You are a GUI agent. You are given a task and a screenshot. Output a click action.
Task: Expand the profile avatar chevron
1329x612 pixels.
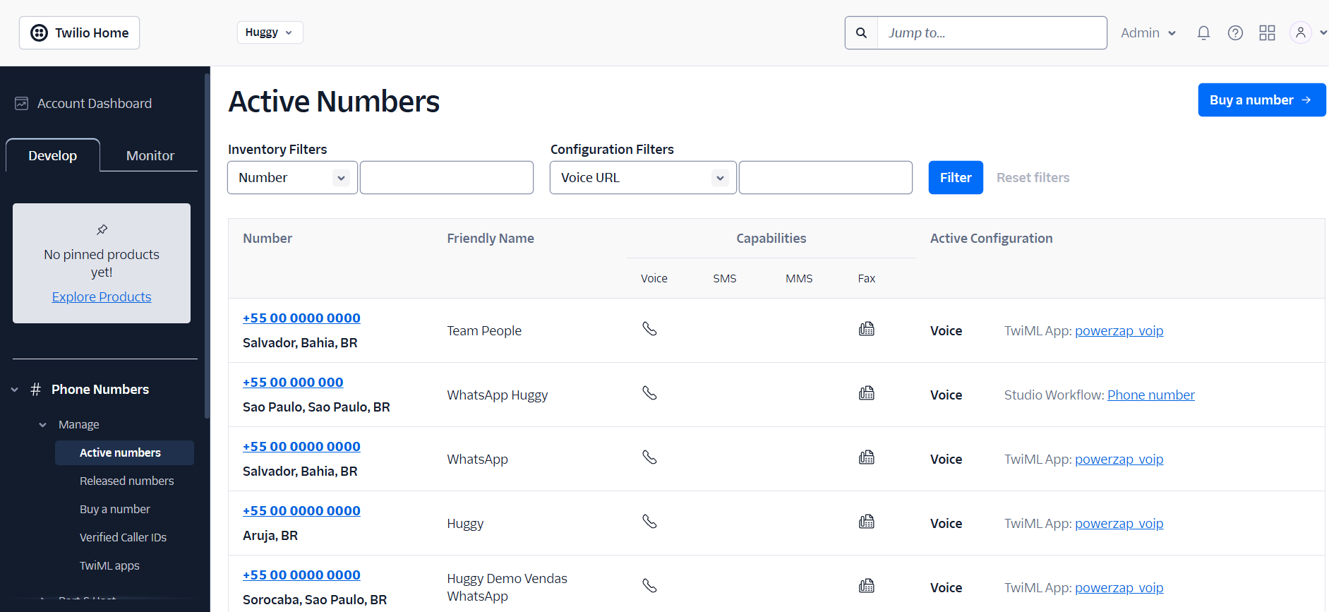pyautogui.click(x=1323, y=32)
